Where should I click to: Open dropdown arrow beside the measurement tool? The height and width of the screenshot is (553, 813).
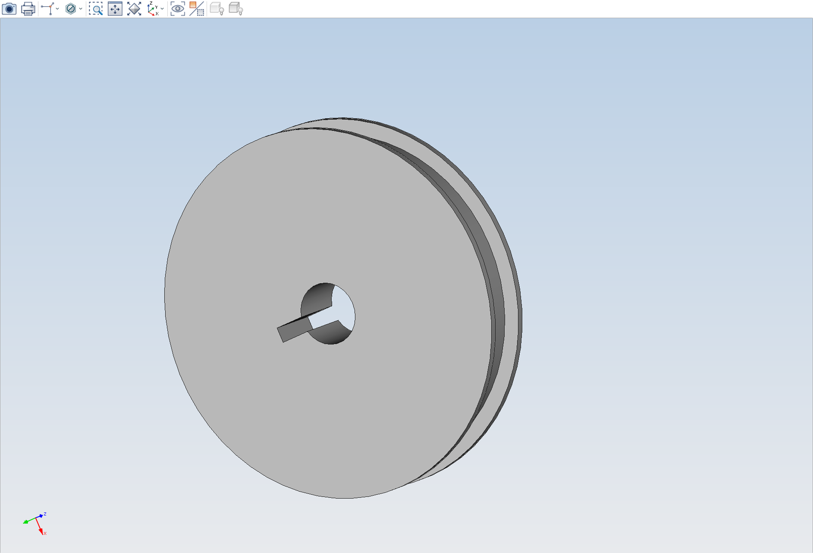tap(58, 9)
